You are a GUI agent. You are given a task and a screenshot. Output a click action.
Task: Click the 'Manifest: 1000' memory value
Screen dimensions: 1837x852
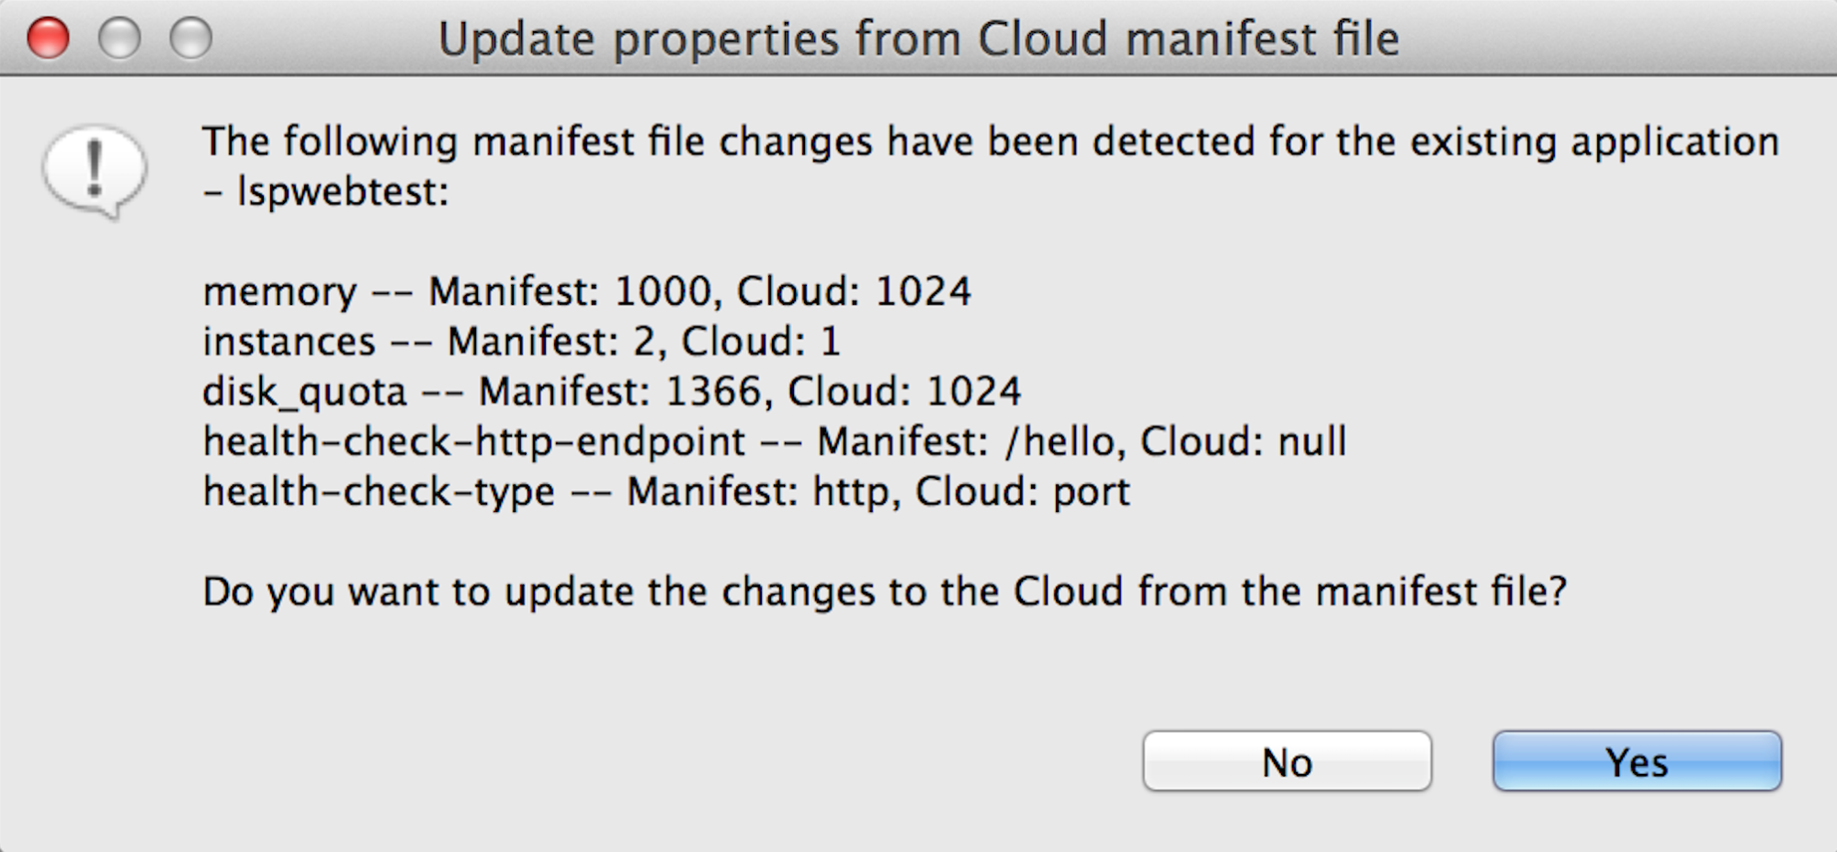[570, 291]
